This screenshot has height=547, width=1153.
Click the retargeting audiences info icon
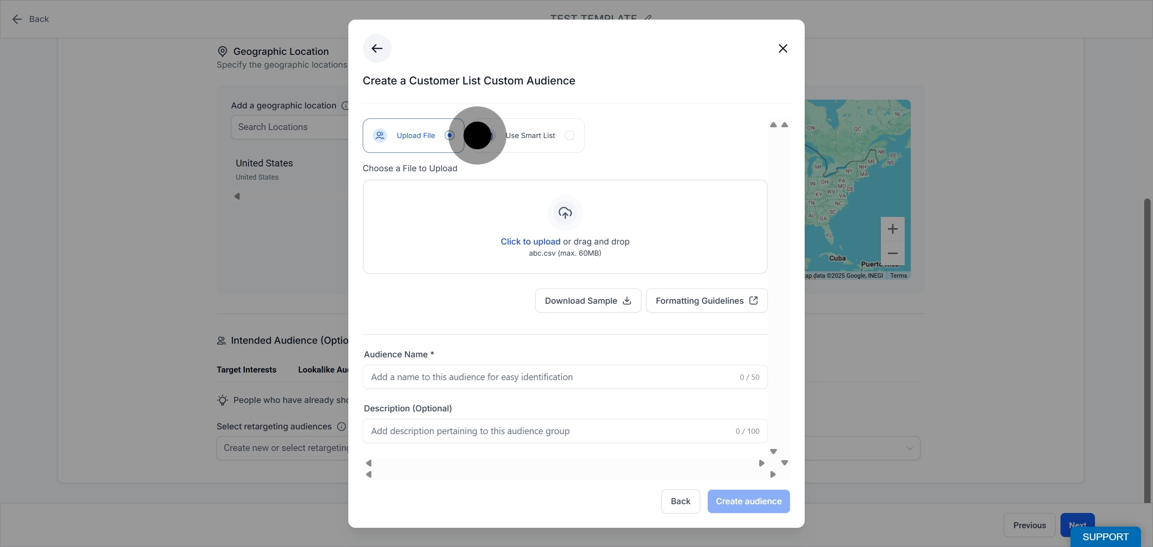click(341, 427)
